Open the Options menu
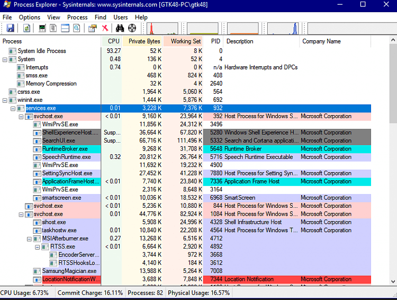This screenshot has width=397, height=300. pos(29,17)
